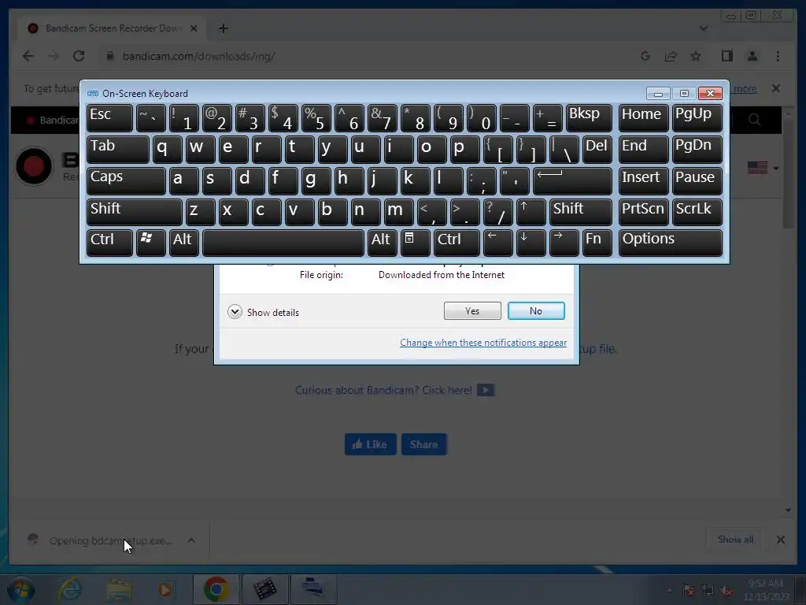Reload the Bandicam page
The image size is (806, 605).
79,56
